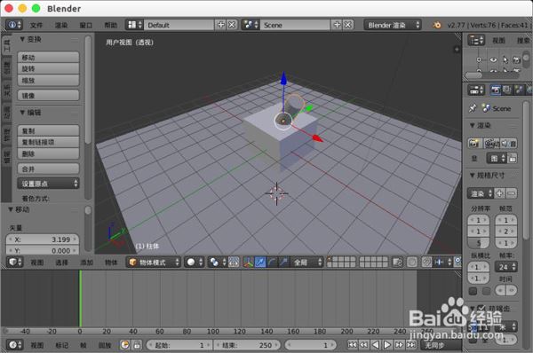
Task: Open the viewport shading sphere selector
Action: [194, 262]
